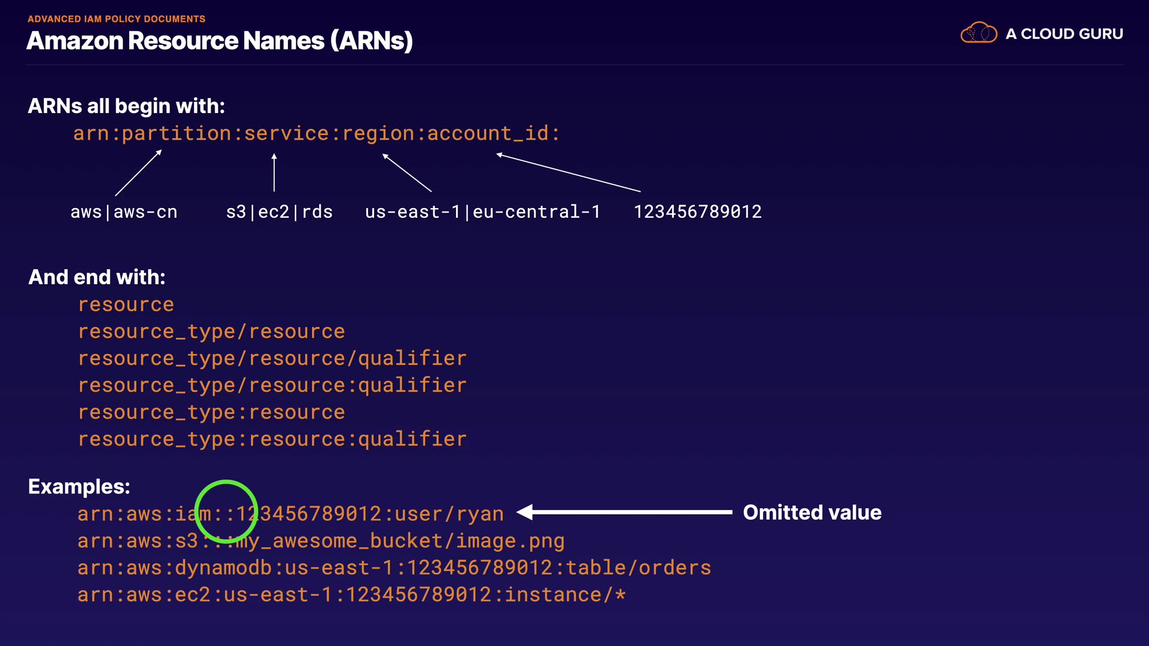1149x646 pixels.
Task: Click the Advanced IAM Policy Documents subtitle
Action: click(116, 19)
